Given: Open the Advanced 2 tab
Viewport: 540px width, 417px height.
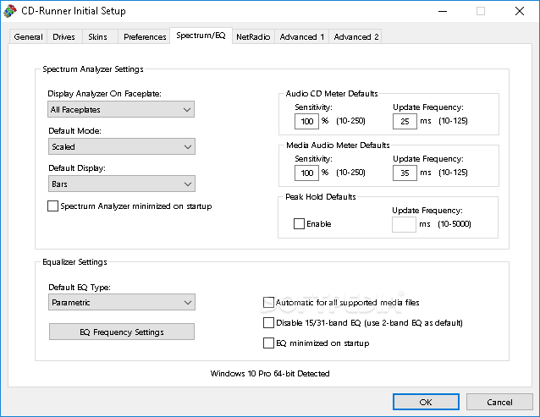Looking at the screenshot, I should pos(356,37).
